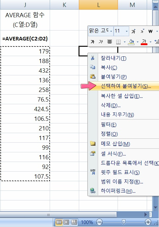Click the AVERAGE 함수 header cell

(x=25, y=20)
